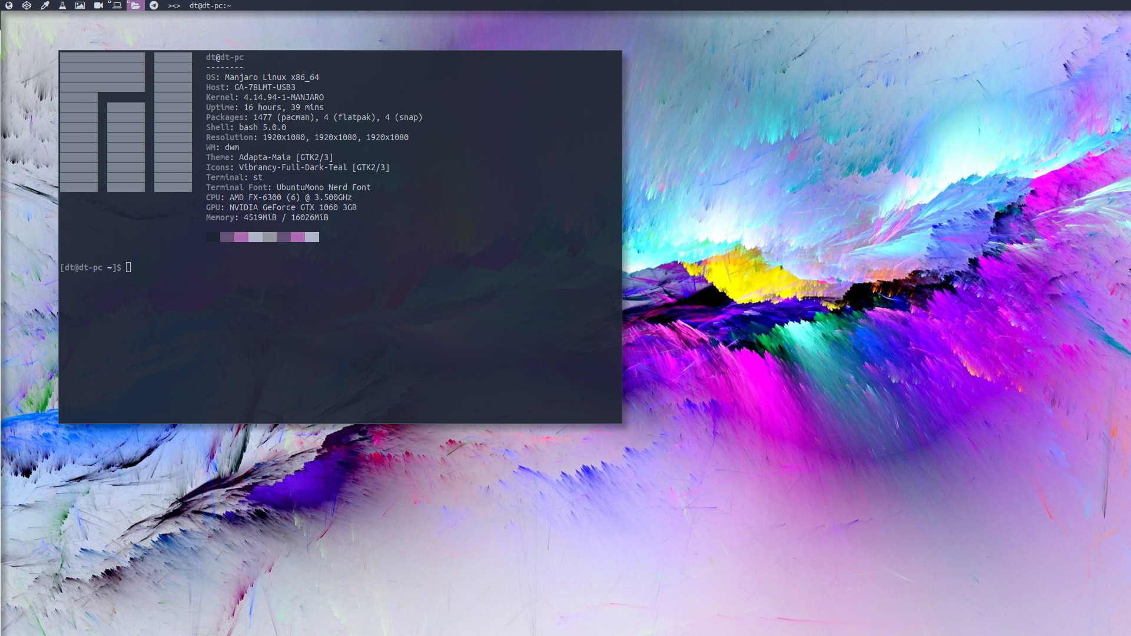
Task: Click the OS: Manjaro Linux line
Action: [262, 77]
